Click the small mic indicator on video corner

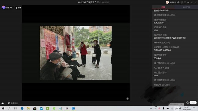tap(127, 99)
